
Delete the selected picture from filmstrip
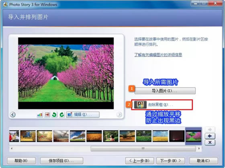[x=210, y=142]
